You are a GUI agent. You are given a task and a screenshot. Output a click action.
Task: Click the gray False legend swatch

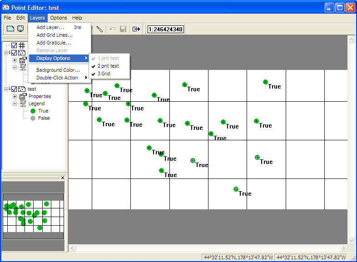[x=33, y=119]
